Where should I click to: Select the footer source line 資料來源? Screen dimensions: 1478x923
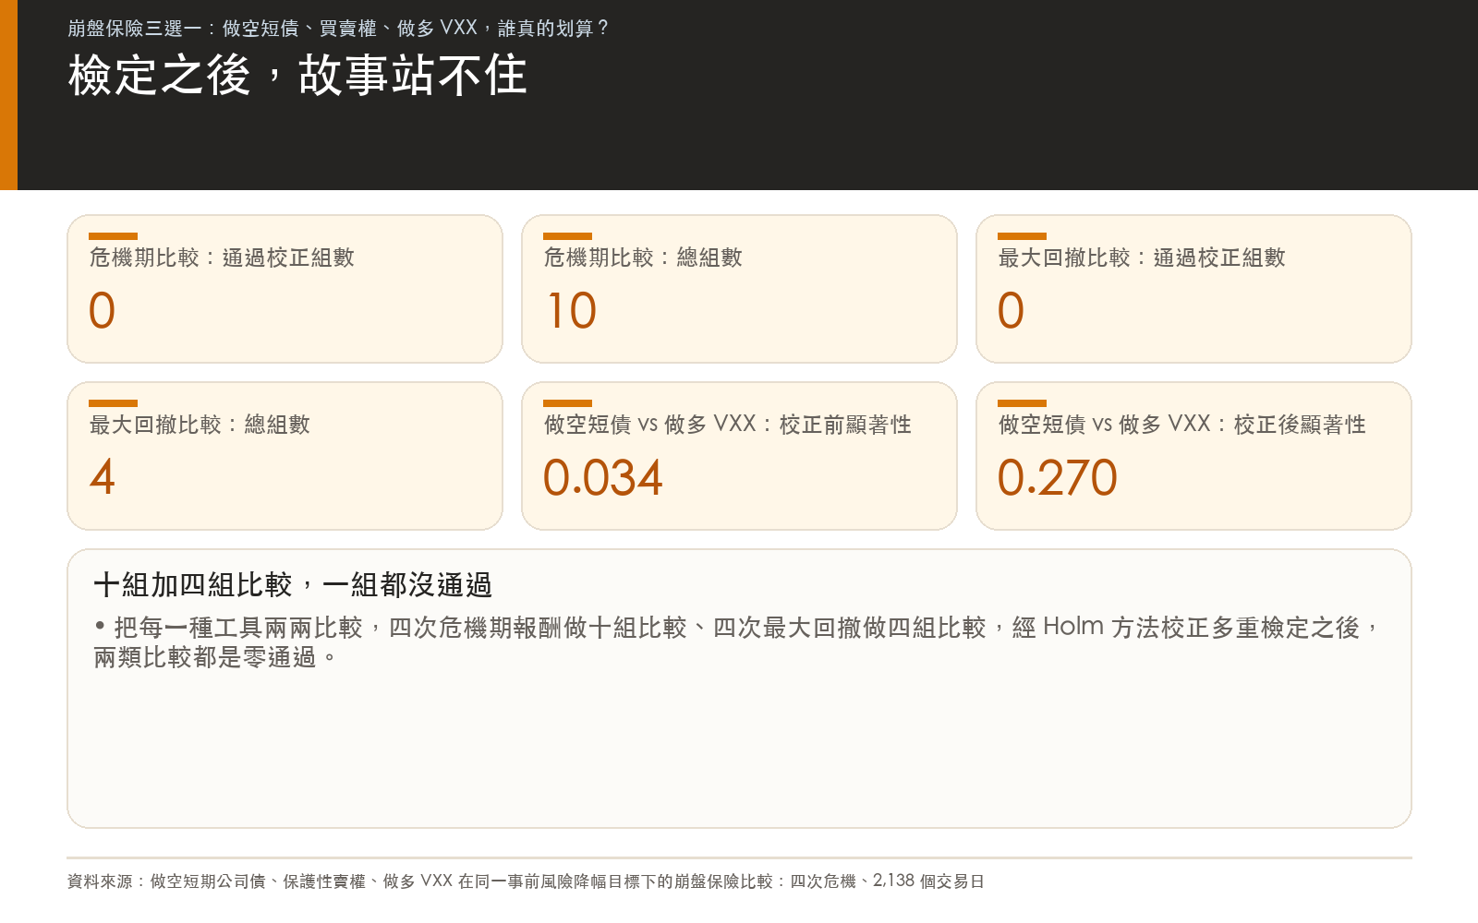(526, 881)
